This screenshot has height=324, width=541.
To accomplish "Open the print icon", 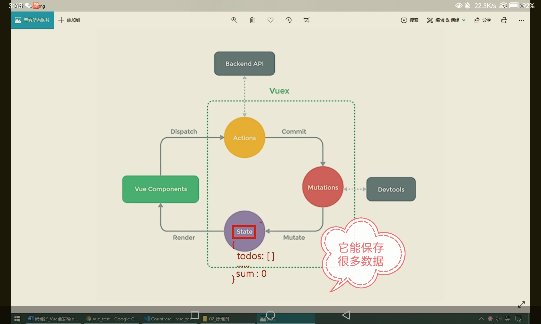I will pyautogui.click(x=504, y=20).
